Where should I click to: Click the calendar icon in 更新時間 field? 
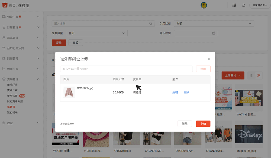(214, 33)
